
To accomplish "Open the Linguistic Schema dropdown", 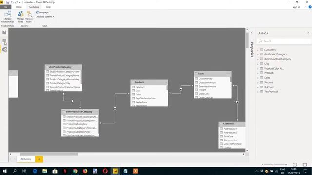I will [44, 17].
